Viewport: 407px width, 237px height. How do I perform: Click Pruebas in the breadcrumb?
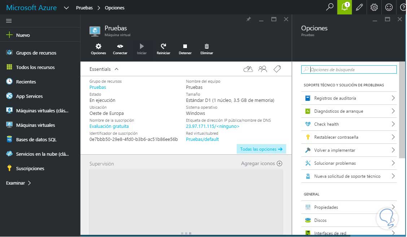tap(84, 8)
